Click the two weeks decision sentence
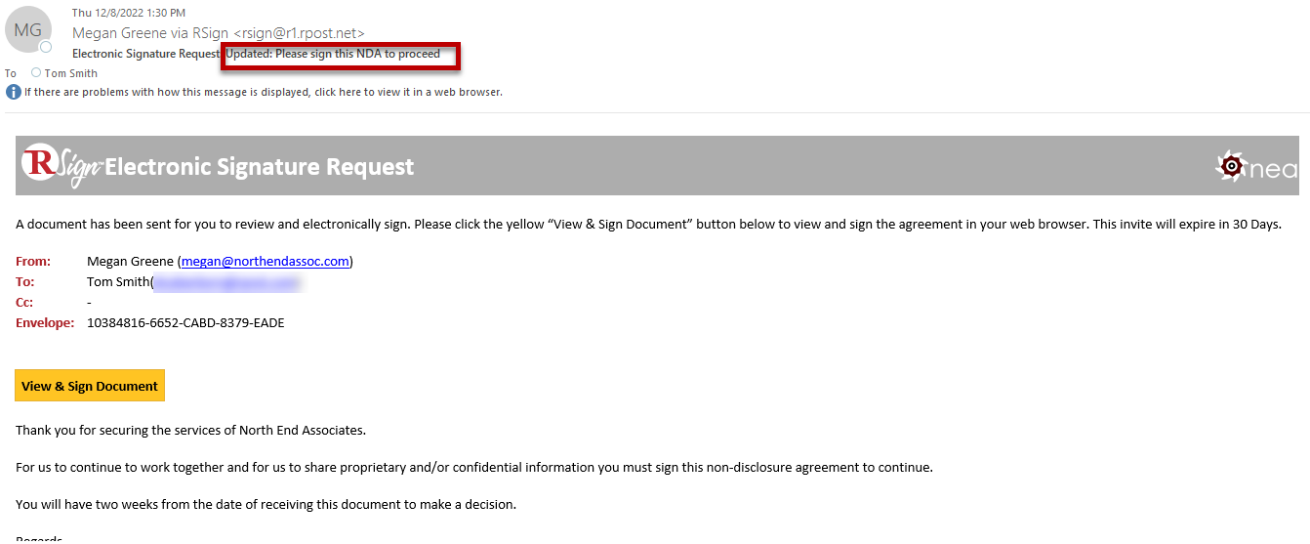Screen dimensions: 1310x544 tap(266, 505)
